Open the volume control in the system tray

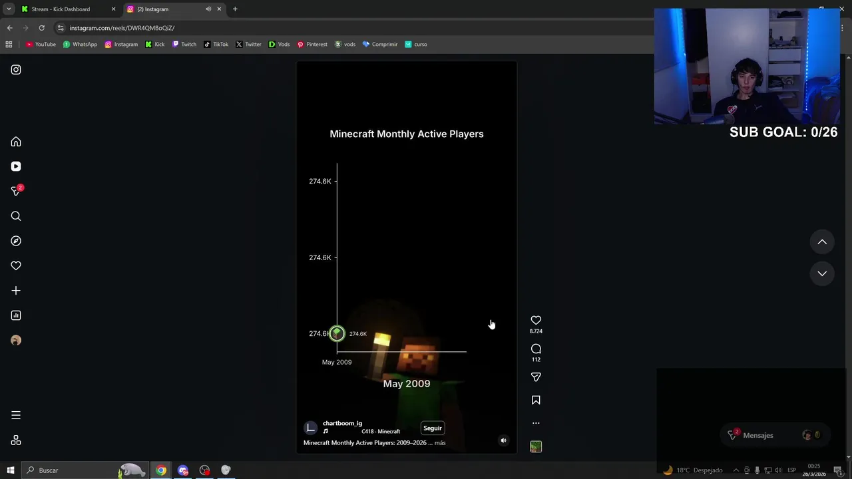click(x=778, y=470)
